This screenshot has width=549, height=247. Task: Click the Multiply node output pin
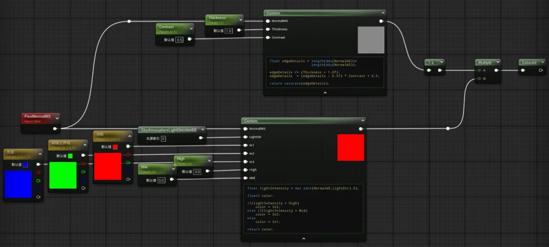(496, 70)
